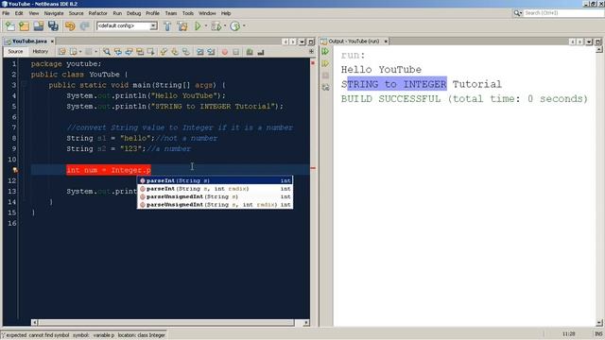Viewport: 605px width, 340px height.
Task: Click the Open Project toolbar icon
Action: point(38,25)
